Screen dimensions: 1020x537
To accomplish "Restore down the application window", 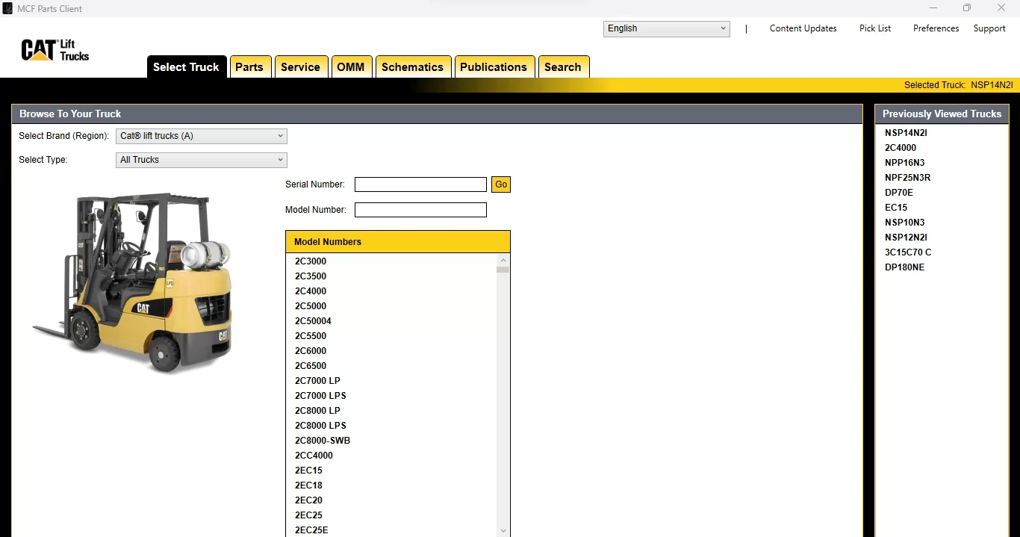I will [x=967, y=8].
